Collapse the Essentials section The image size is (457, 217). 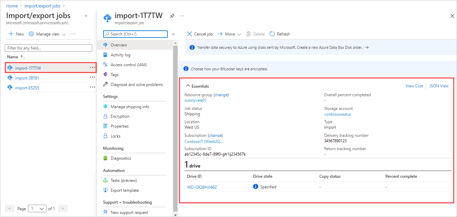[197, 86]
